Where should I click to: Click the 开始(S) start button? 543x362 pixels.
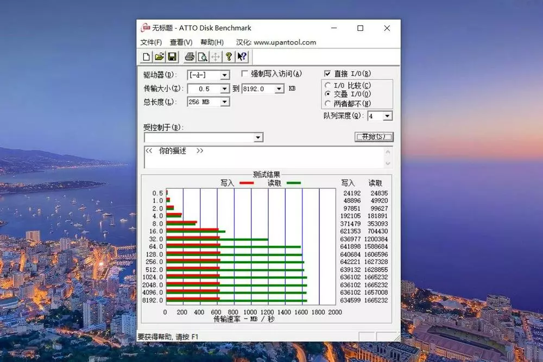pos(374,137)
